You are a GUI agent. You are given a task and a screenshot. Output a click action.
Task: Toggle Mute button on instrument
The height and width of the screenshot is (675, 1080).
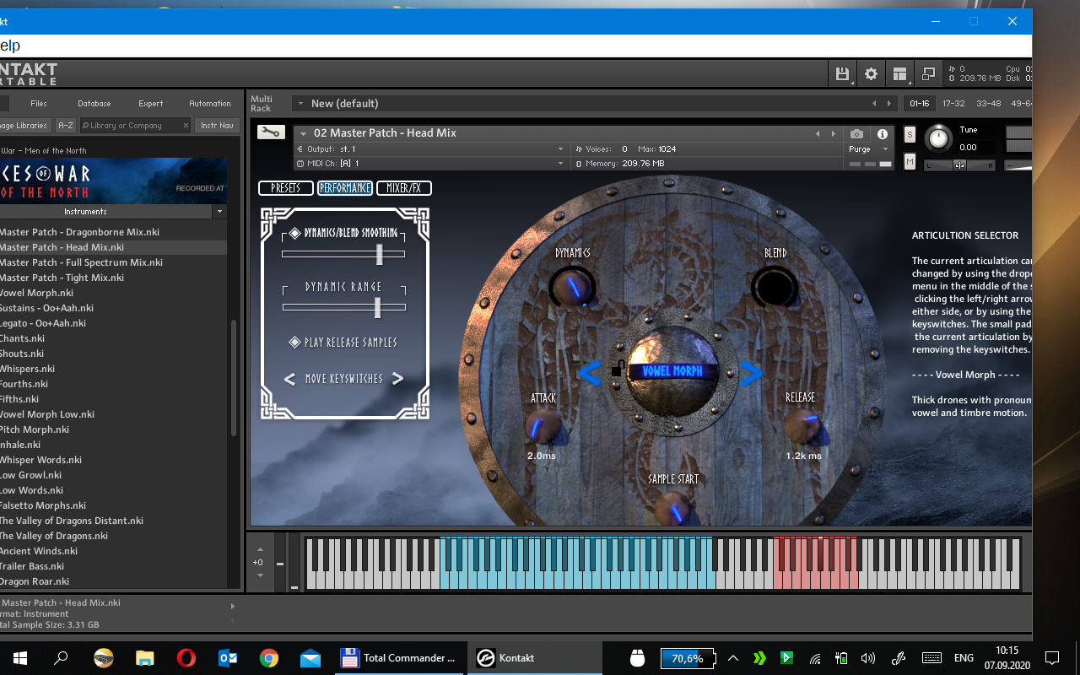(x=910, y=161)
